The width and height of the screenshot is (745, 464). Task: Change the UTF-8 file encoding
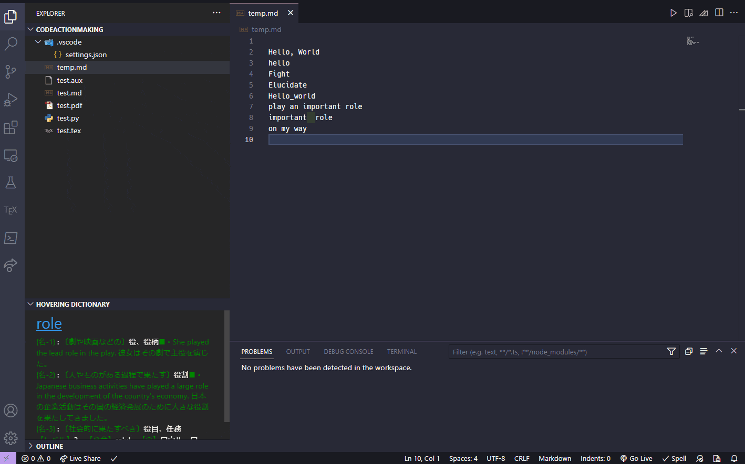[496, 458]
